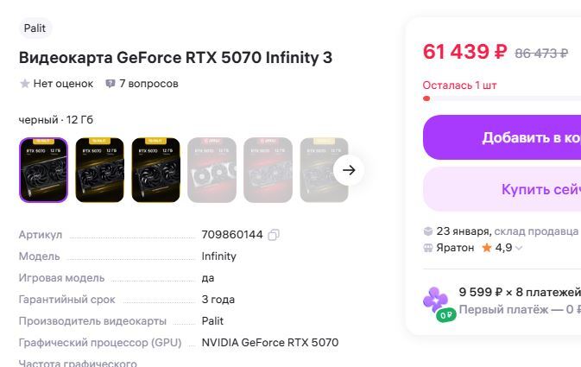Click the question bubble icon near "7 вопросов"
Screen dimensions: 581x367
point(111,84)
